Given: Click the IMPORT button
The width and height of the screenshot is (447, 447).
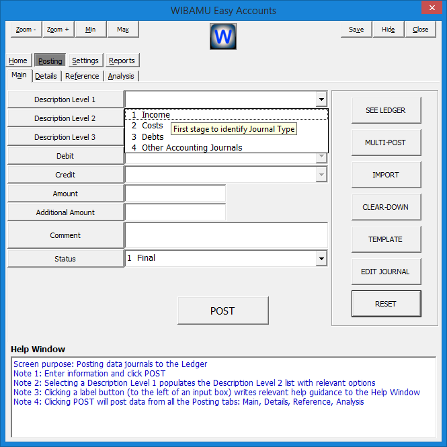Looking at the screenshot, I should (386, 175).
